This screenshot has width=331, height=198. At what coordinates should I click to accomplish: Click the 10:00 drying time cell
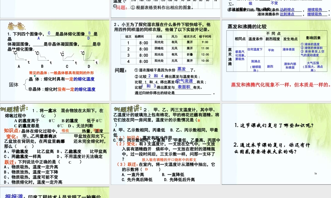click(205, 61)
